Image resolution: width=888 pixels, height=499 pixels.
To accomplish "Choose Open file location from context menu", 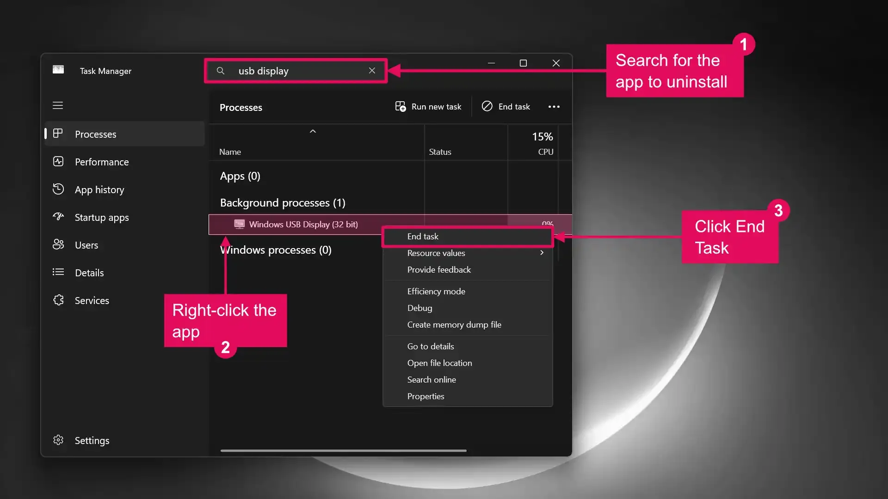I will coord(439,363).
